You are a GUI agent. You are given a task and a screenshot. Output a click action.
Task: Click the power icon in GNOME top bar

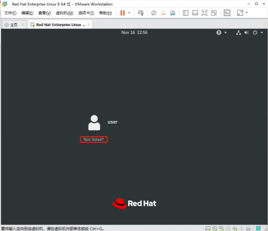coord(255,32)
